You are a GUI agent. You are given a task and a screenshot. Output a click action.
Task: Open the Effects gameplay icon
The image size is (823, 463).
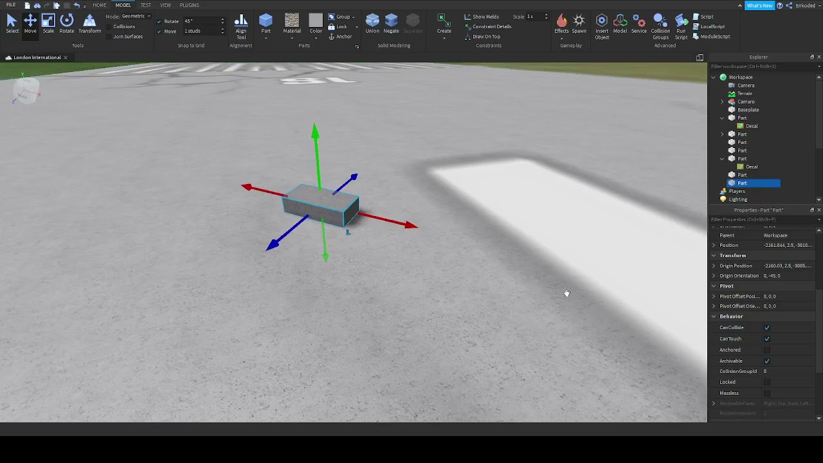(561, 24)
